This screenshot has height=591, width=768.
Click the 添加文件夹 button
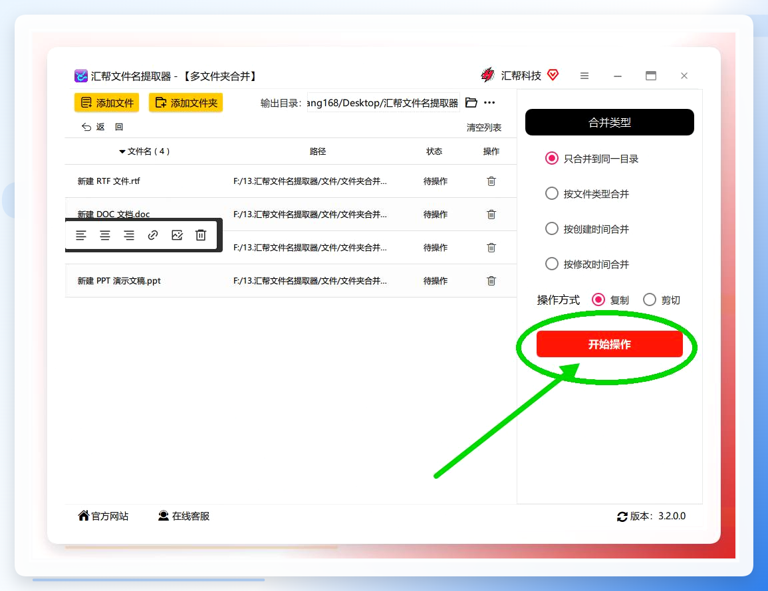tap(186, 103)
